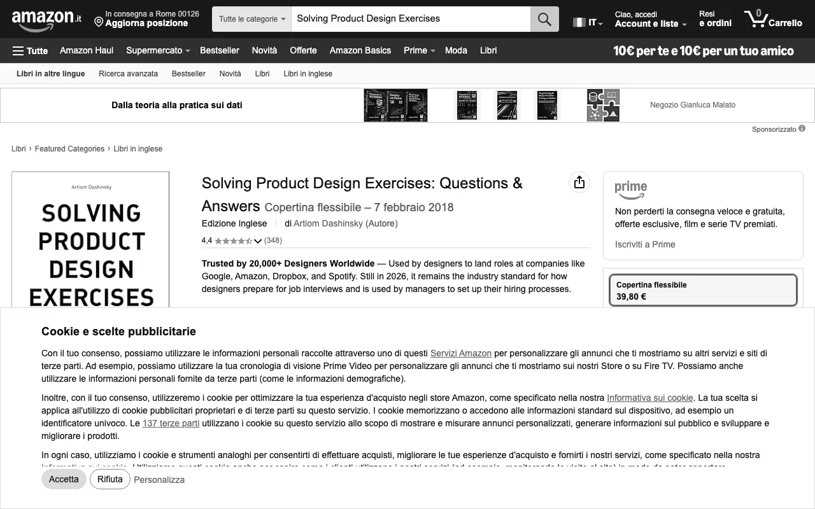Open Informativa sui cookie link
Image resolution: width=815 pixels, height=509 pixels.
click(x=649, y=398)
